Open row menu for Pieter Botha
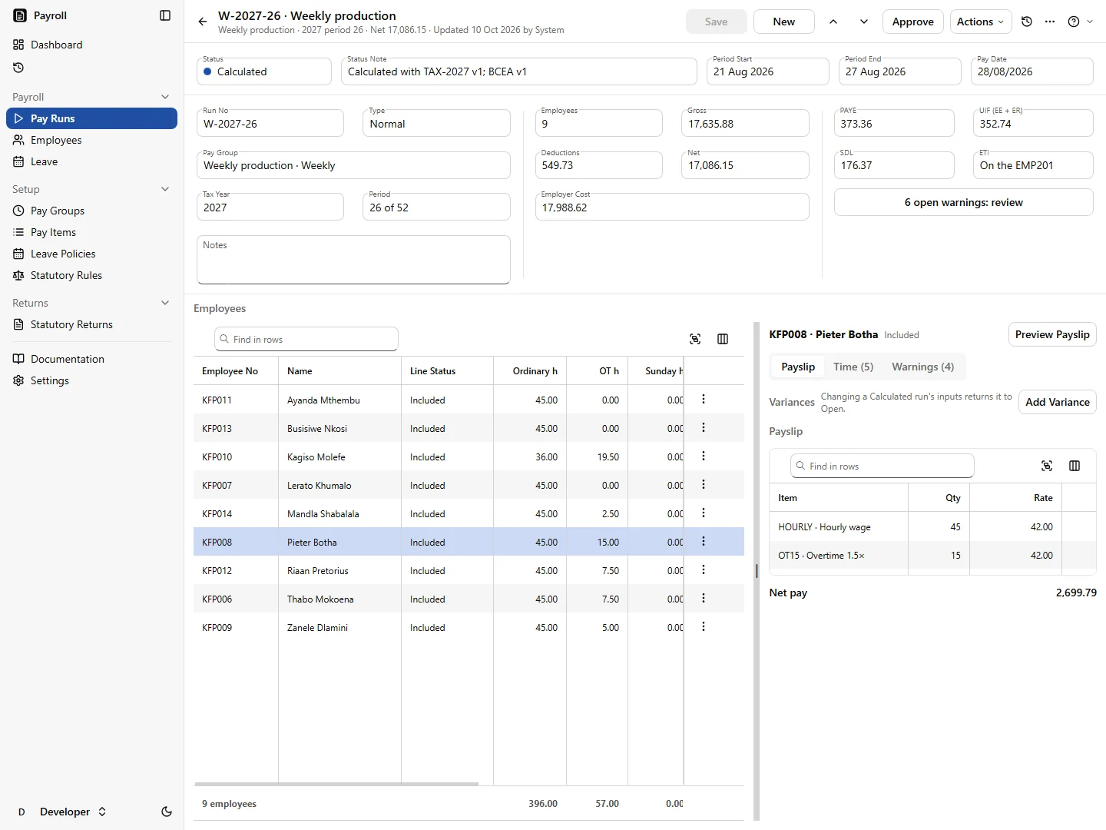This screenshot has width=1106, height=830. coord(704,541)
